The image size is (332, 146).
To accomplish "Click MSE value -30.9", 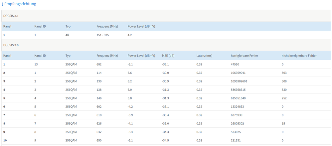I will click(165, 81).
